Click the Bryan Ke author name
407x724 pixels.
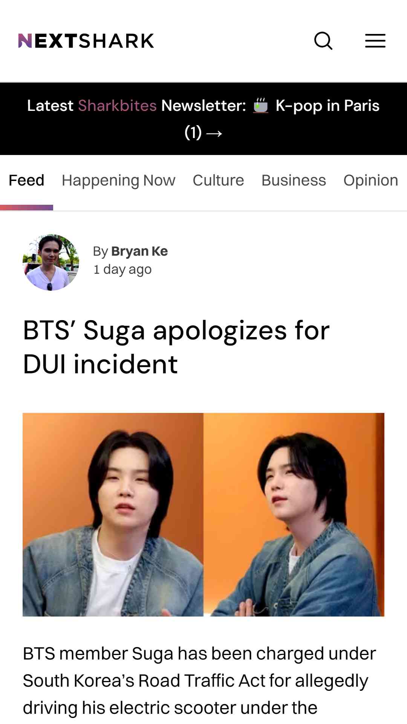[139, 251]
